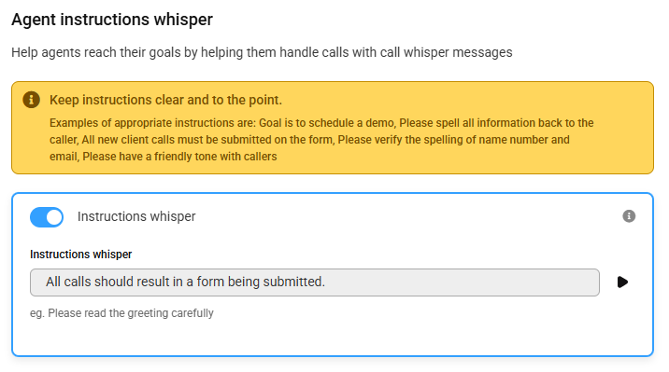The width and height of the screenshot is (669, 372).
Task: Click the words 'Examples of appropriate instructions are'
Action: (152, 122)
